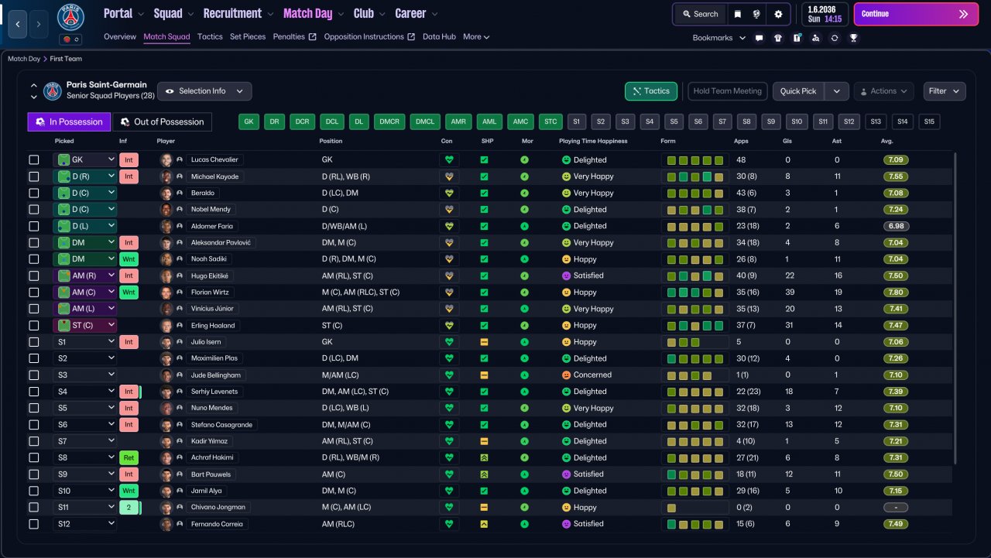The height and width of the screenshot is (558, 991).
Task: Tick the checkbox for Fernando Correia
Action: tap(33, 524)
